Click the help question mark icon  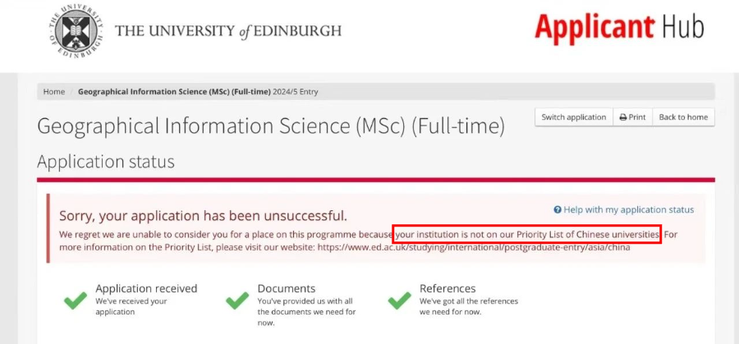(558, 209)
